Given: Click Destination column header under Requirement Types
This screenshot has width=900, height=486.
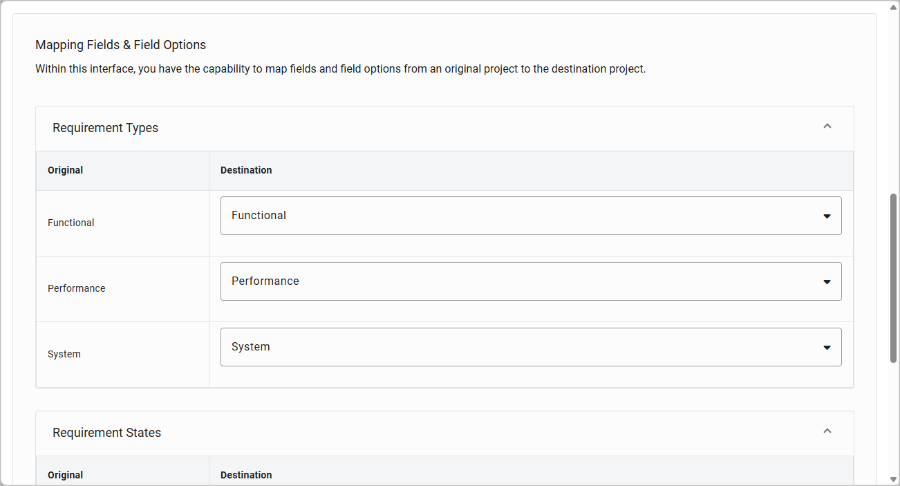Looking at the screenshot, I should click(246, 170).
